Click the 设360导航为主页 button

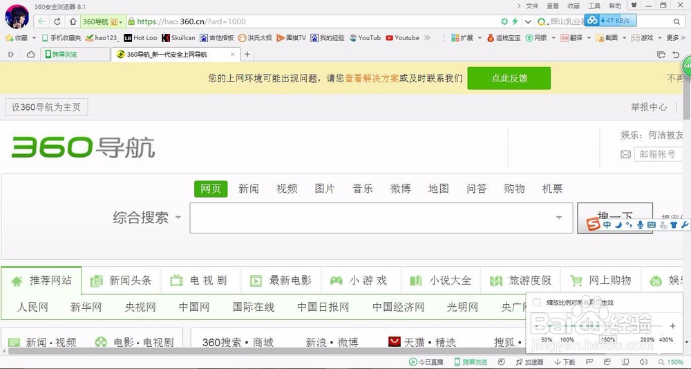(x=46, y=107)
